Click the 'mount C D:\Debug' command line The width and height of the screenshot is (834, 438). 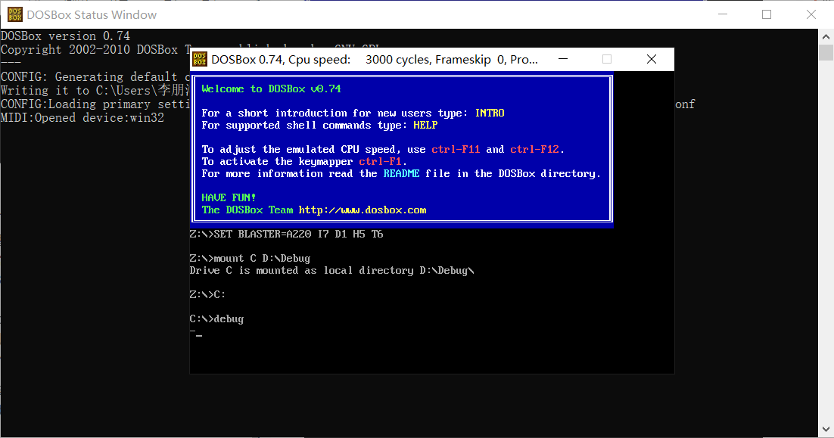250,258
